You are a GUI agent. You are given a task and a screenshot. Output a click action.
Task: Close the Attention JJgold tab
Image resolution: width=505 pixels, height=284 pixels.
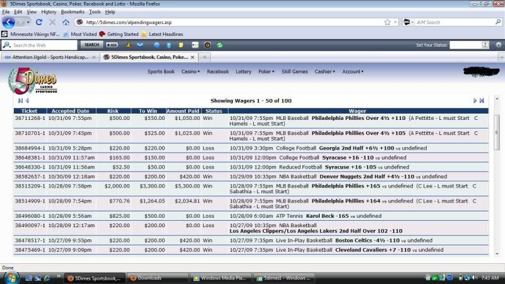click(93, 57)
